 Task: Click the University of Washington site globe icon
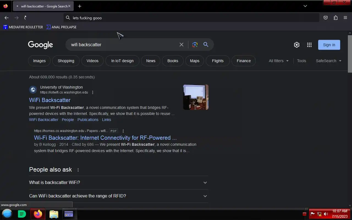pos(33,90)
